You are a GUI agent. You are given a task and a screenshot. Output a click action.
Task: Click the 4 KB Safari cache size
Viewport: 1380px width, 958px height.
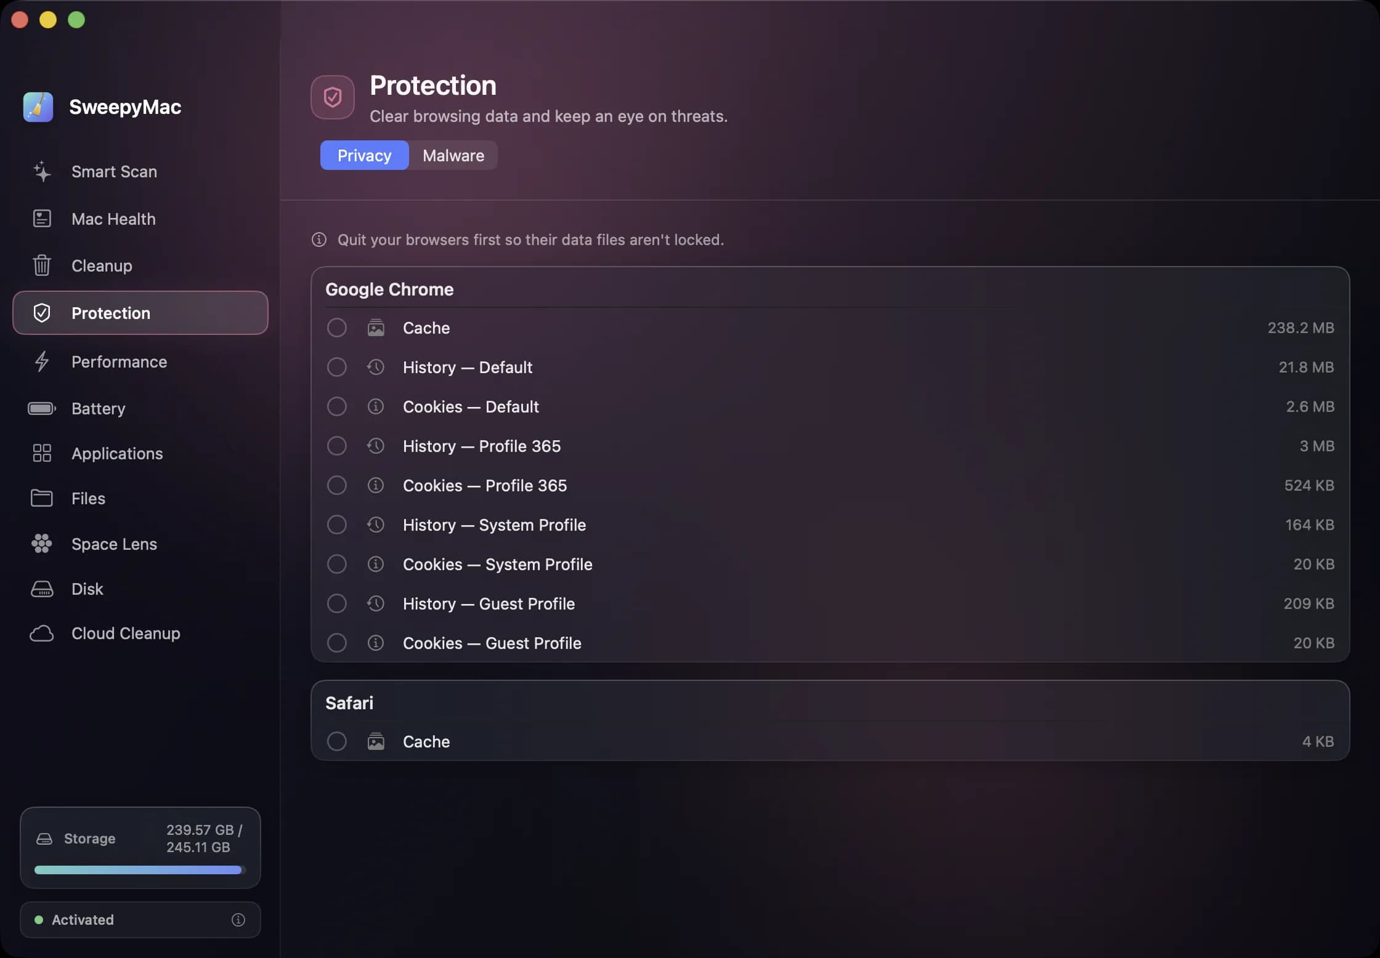tap(1318, 742)
